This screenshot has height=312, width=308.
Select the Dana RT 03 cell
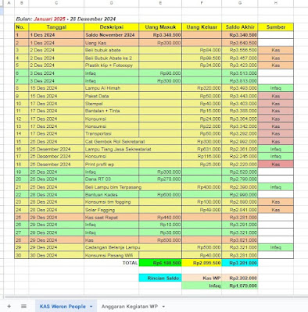pos(112,179)
